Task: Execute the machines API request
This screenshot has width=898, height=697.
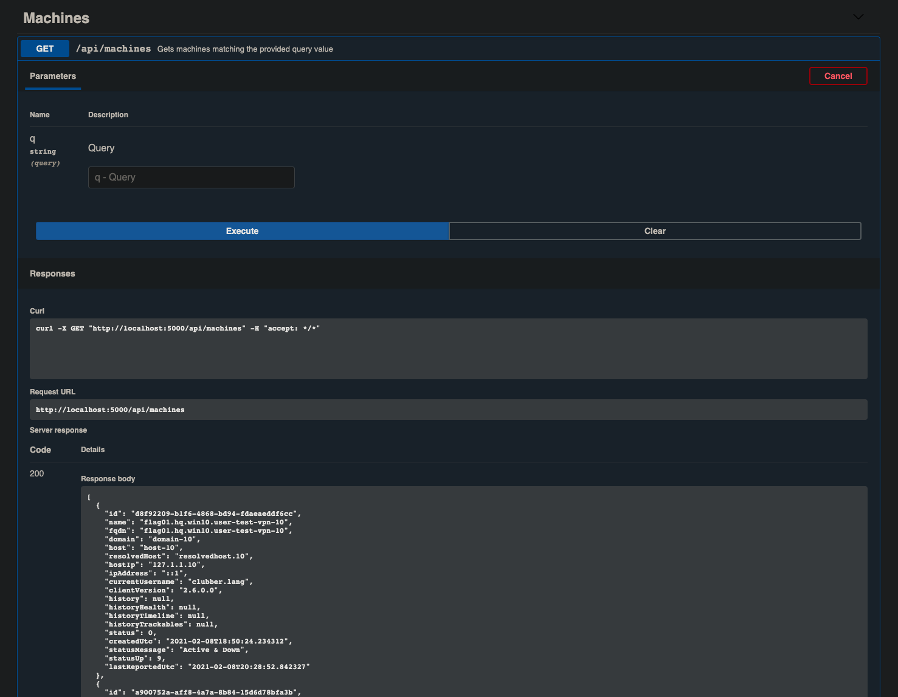Action: (x=242, y=231)
